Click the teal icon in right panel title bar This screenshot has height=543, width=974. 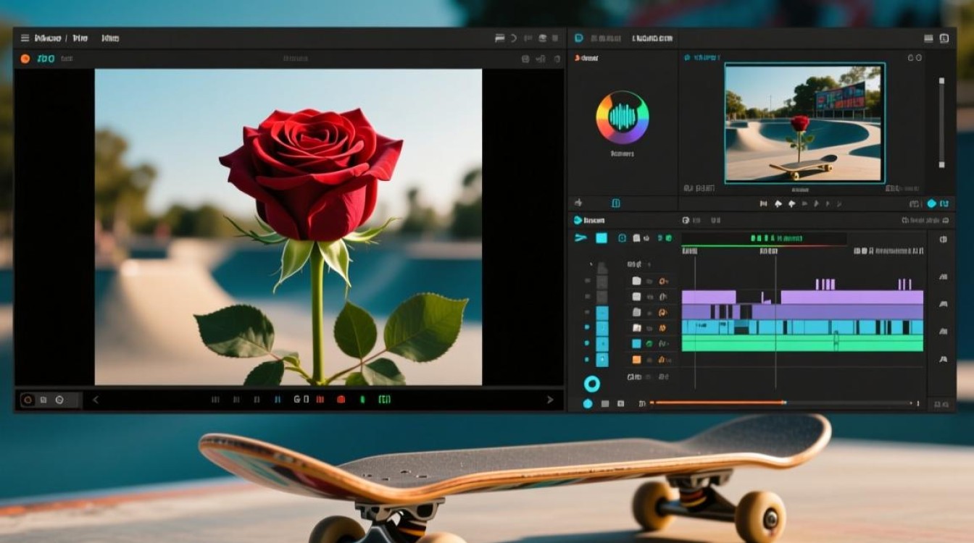pyautogui.click(x=579, y=38)
